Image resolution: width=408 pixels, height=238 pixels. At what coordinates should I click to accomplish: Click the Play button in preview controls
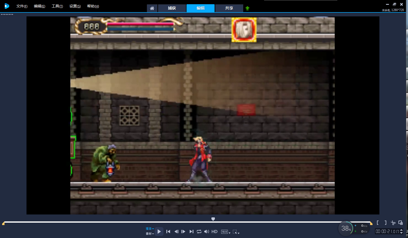pyautogui.click(x=159, y=232)
